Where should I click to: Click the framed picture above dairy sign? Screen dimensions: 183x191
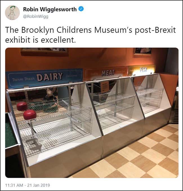point(44,52)
